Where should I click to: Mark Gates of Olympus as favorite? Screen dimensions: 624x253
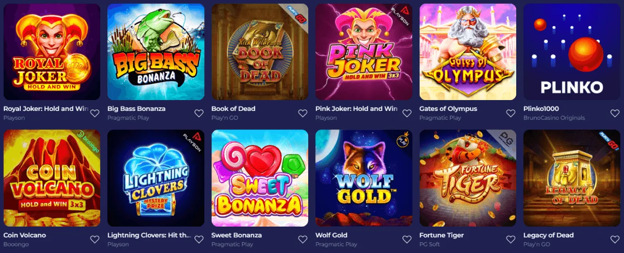coord(511,113)
